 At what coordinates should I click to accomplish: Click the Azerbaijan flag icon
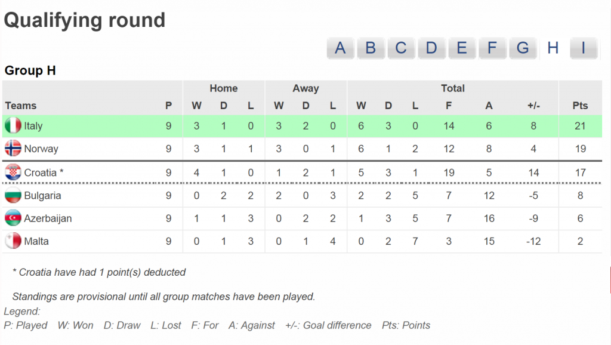coord(13,218)
